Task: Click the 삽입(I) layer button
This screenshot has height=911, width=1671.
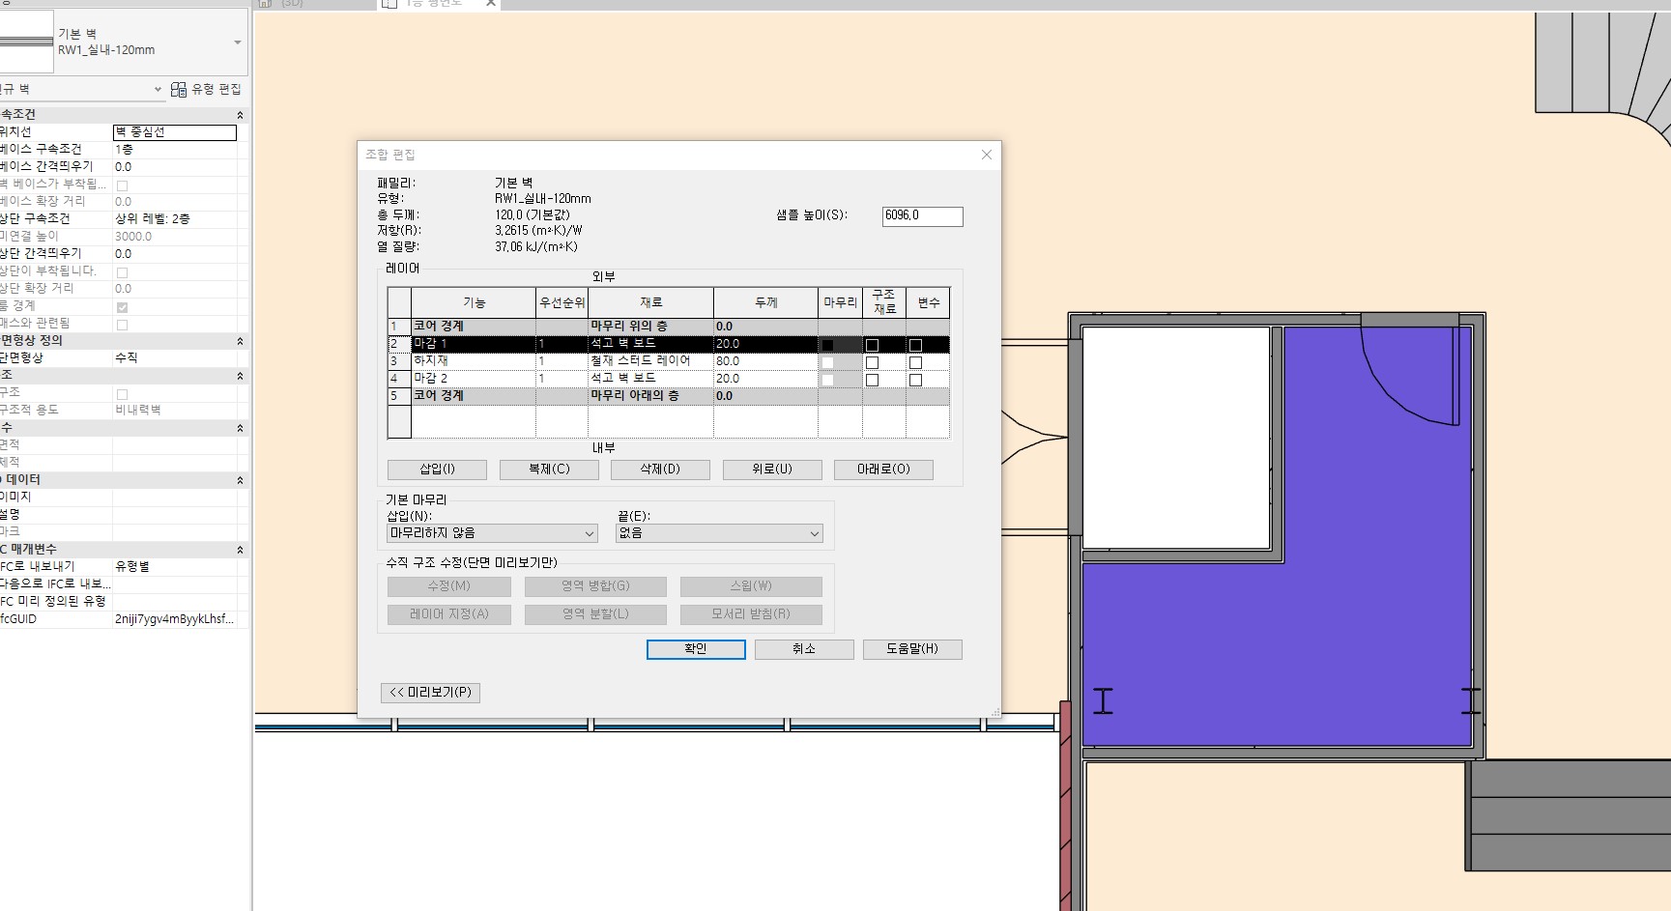Action: coord(437,470)
